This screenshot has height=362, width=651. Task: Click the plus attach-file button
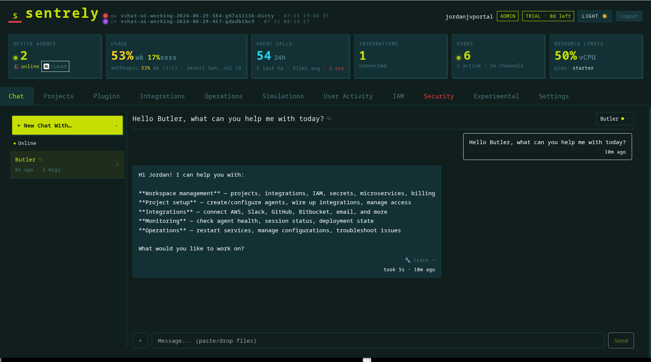pos(140,340)
